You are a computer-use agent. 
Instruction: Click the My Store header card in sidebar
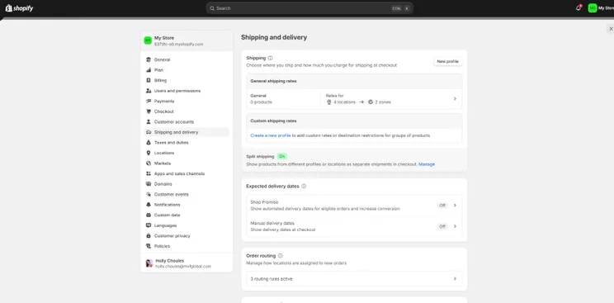pos(187,40)
